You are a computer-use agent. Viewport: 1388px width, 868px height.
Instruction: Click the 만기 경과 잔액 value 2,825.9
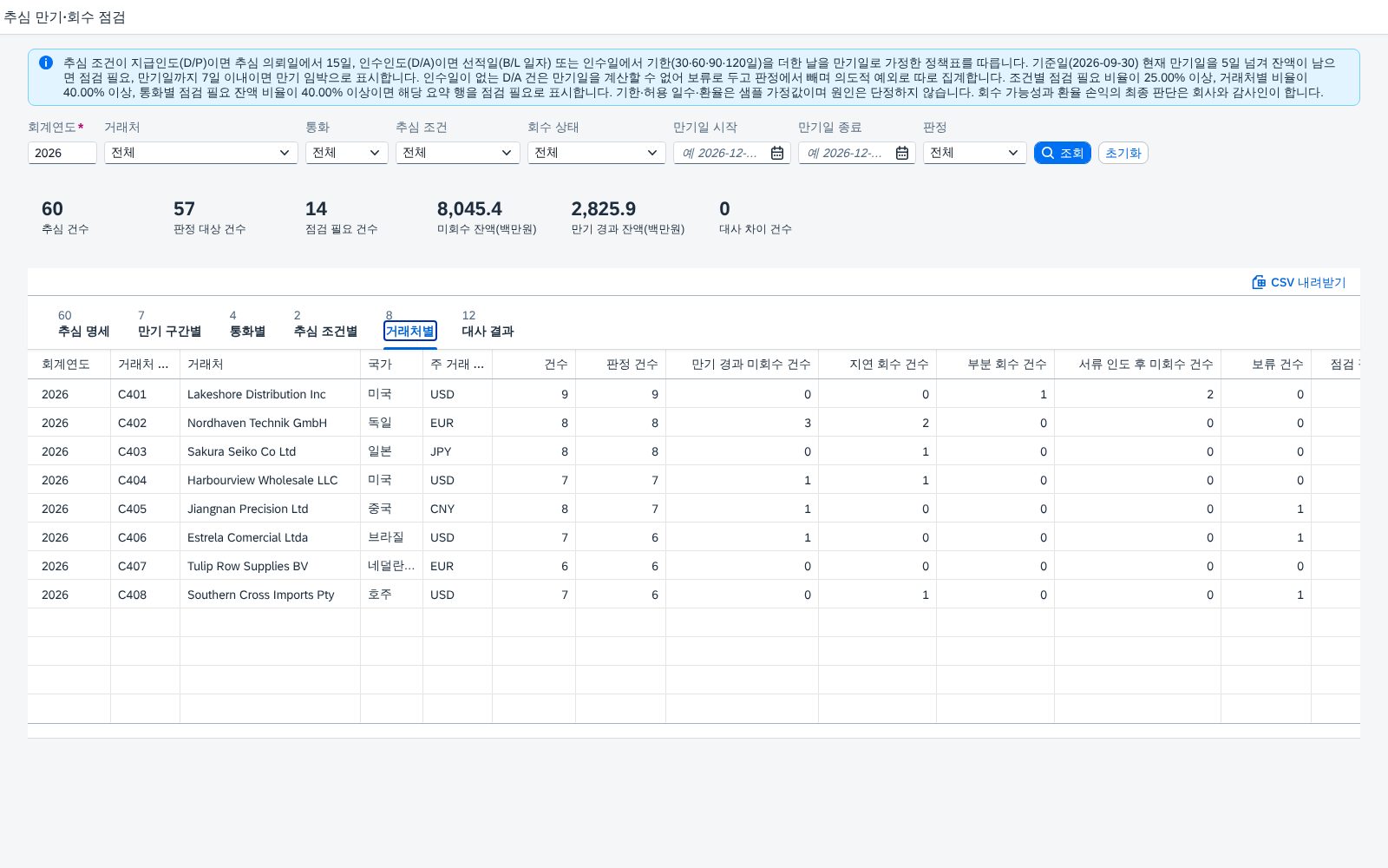pyautogui.click(x=603, y=209)
